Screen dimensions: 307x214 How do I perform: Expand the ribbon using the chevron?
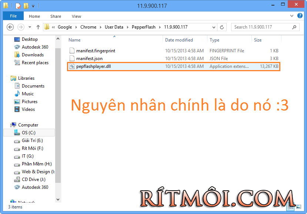(292, 16)
